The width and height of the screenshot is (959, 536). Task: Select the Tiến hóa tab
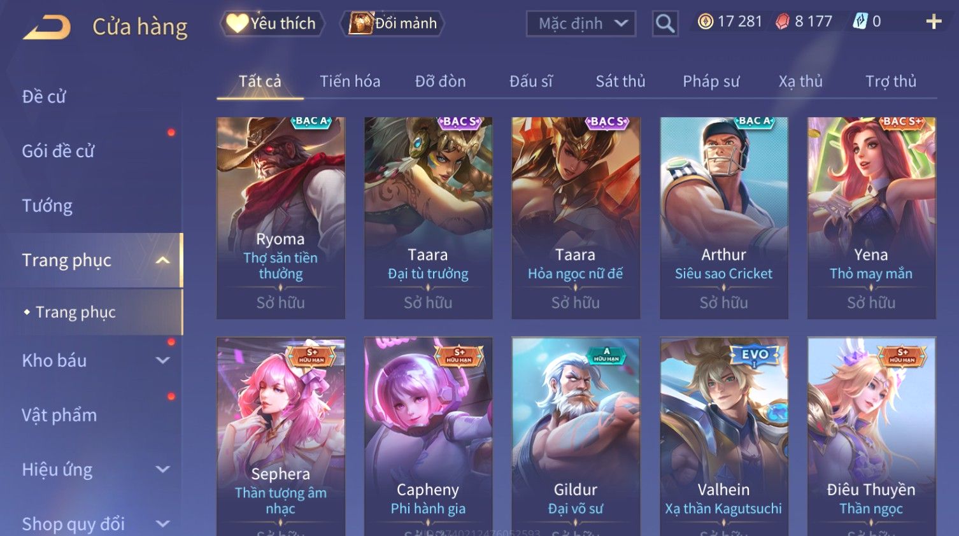(x=350, y=81)
